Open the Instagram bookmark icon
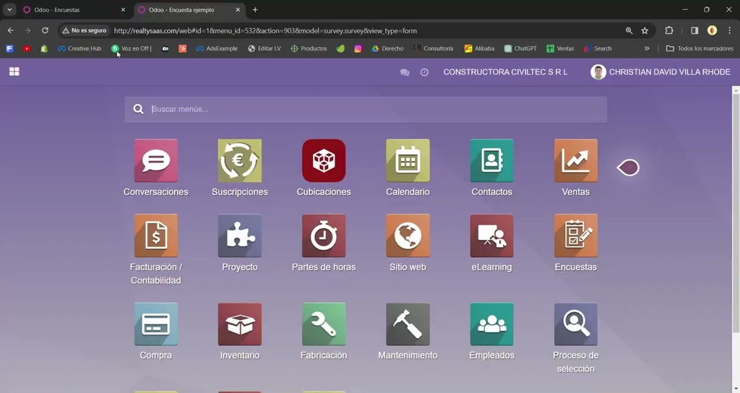 tap(358, 48)
